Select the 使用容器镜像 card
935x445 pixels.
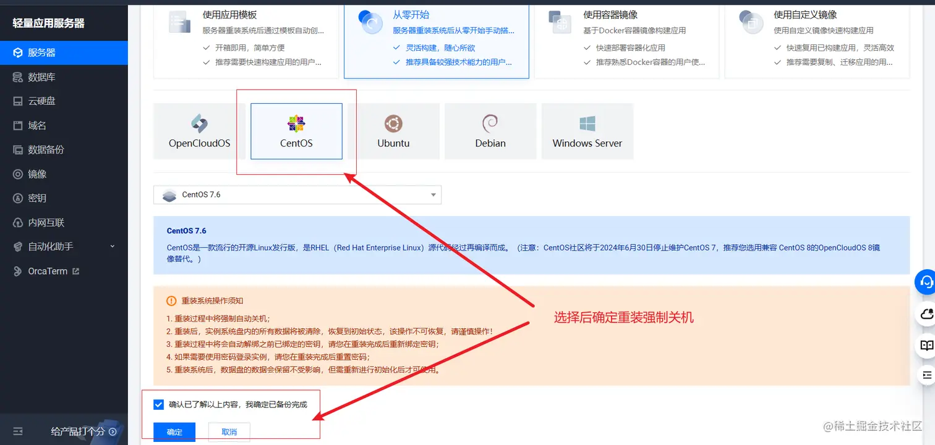coord(626,41)
